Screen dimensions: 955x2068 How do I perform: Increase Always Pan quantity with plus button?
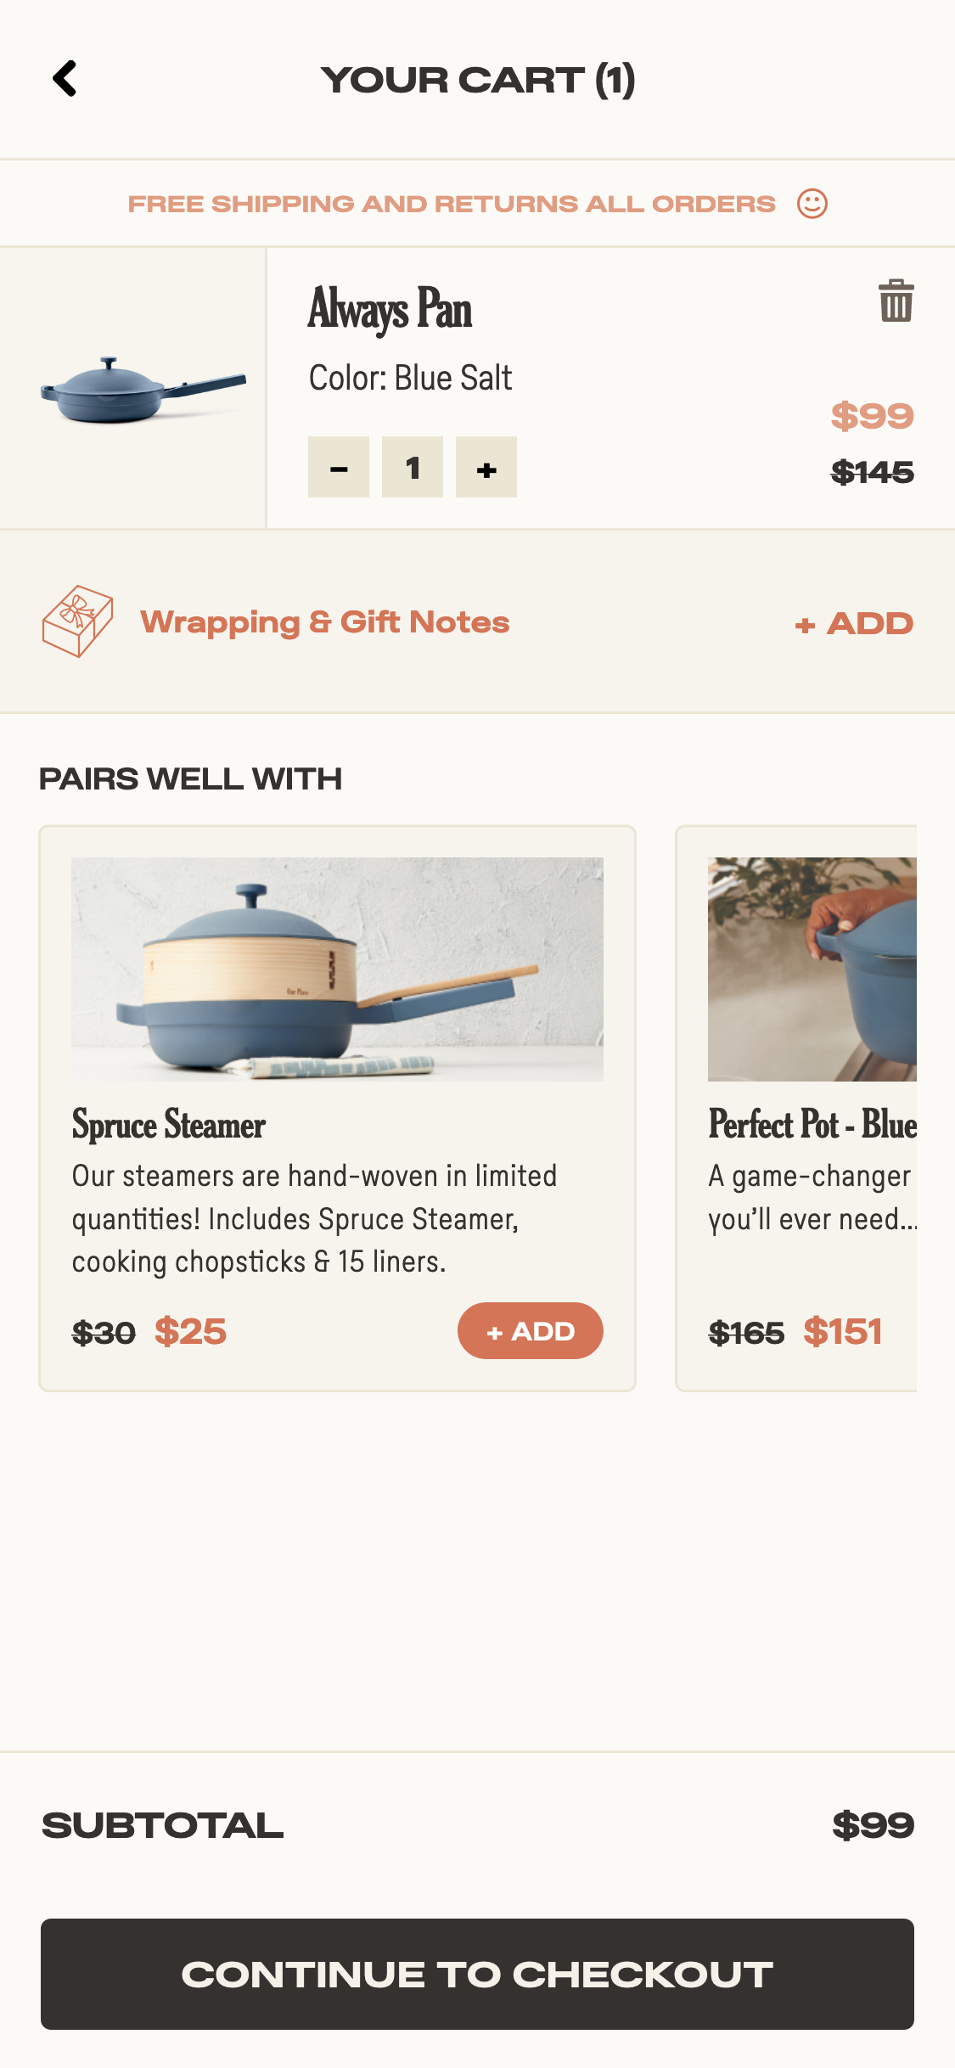click(x=486, y=467)
